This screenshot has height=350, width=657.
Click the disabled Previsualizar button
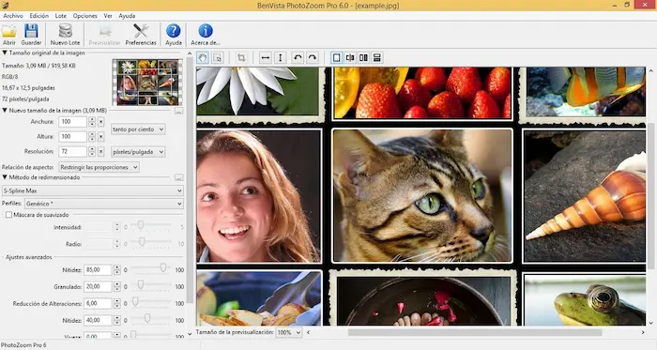pos(104,35)
